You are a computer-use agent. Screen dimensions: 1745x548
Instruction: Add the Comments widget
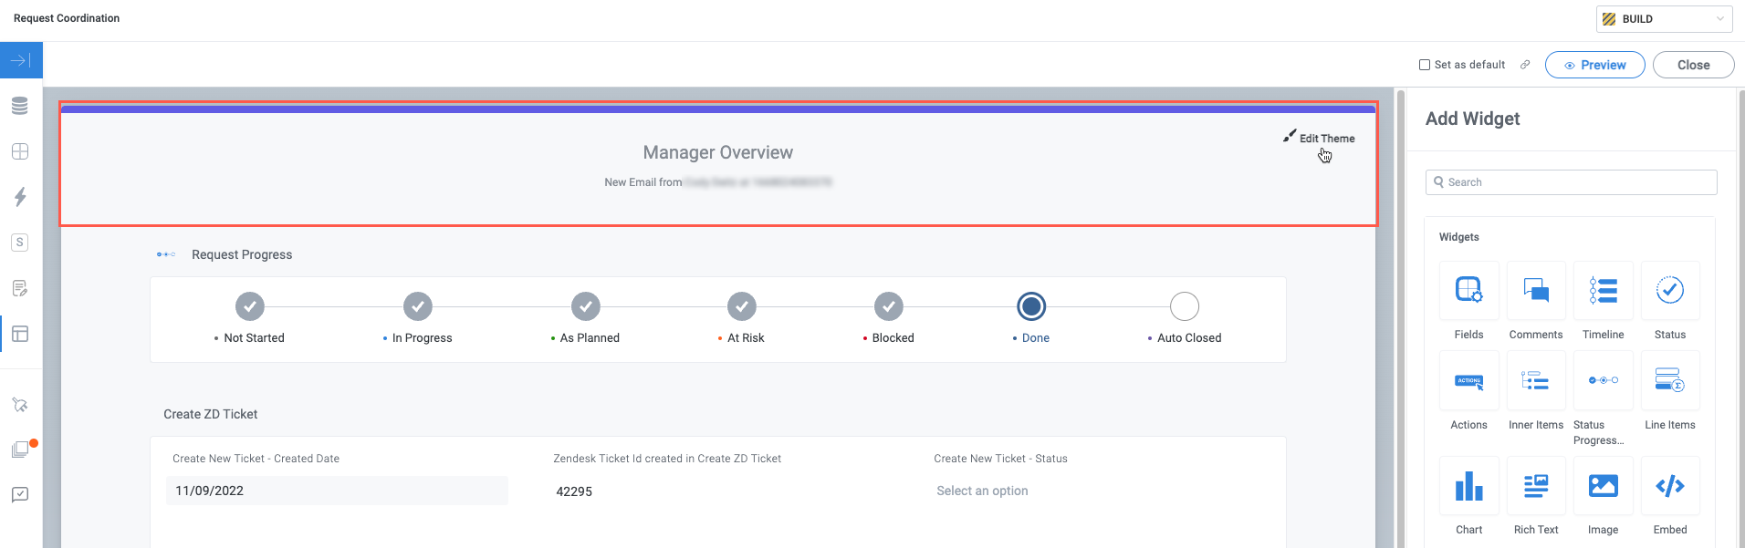1536,291
